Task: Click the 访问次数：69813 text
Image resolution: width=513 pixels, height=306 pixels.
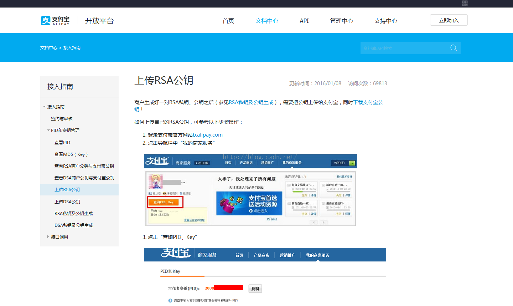Action: pyautogui.click(x=368, y=83)
